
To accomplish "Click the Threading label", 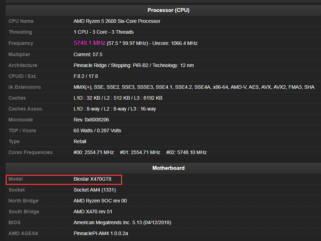I will (x=20, y=32).
